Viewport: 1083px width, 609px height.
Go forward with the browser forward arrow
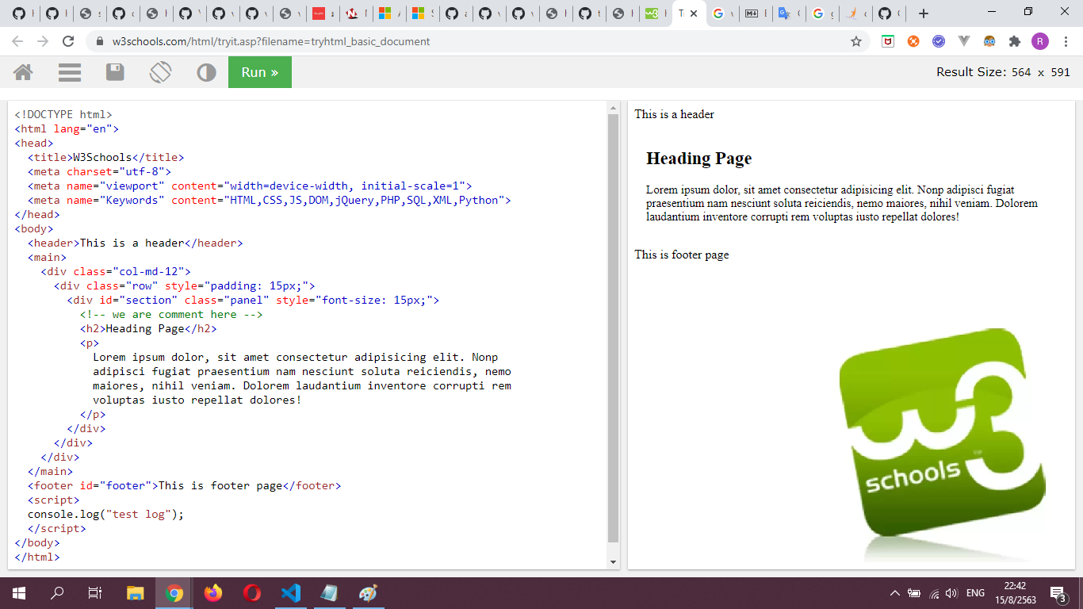pyautogui.click(x=43, y=41)
